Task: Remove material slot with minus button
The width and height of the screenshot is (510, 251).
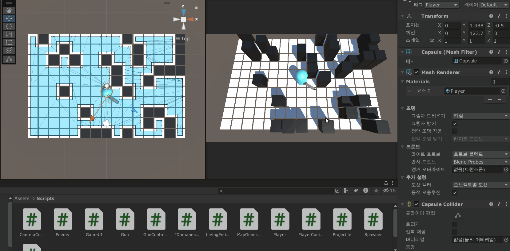Action: 500,99
